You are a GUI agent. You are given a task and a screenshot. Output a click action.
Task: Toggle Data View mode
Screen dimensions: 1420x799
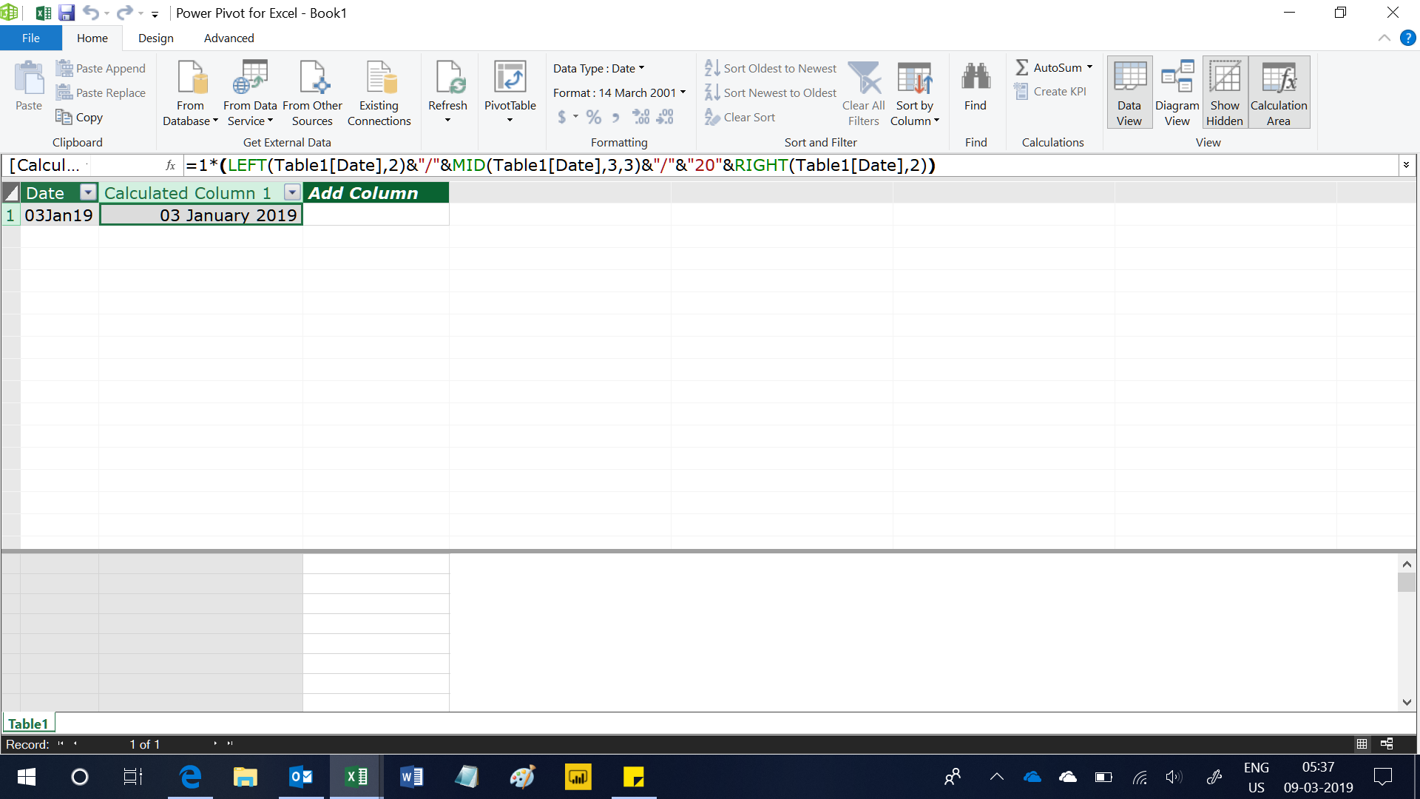pyautogui.click(x=1129, y=93)
